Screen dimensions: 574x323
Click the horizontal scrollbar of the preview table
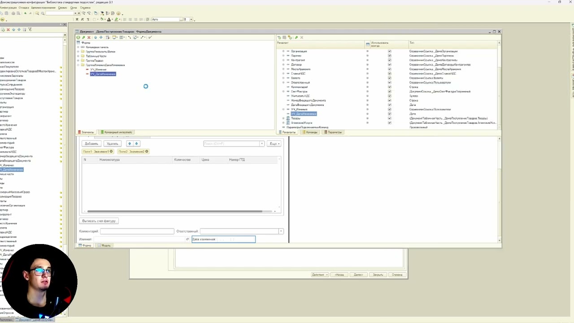(x=175, y=211)
